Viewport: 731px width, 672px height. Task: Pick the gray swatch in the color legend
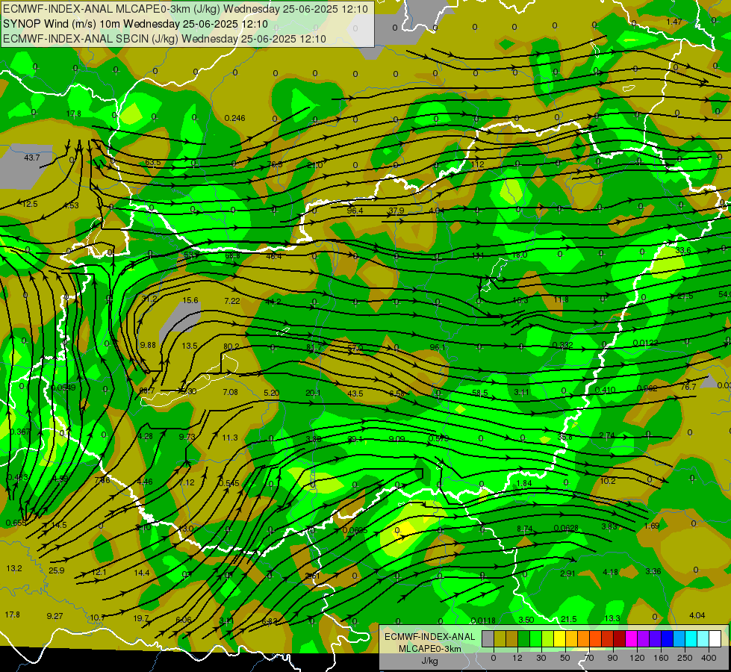[488, 639]
